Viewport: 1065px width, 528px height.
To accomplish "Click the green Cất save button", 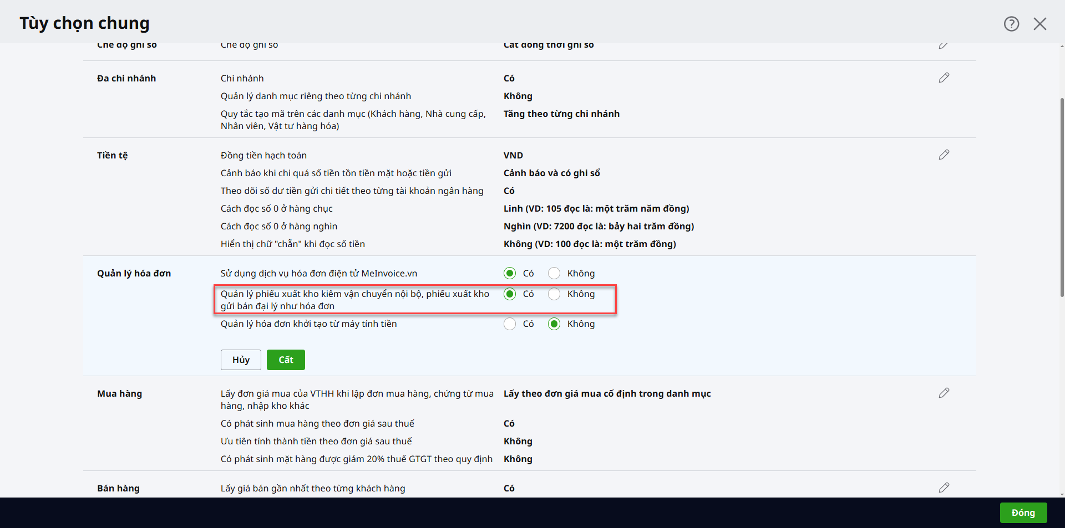I will 286,360.
